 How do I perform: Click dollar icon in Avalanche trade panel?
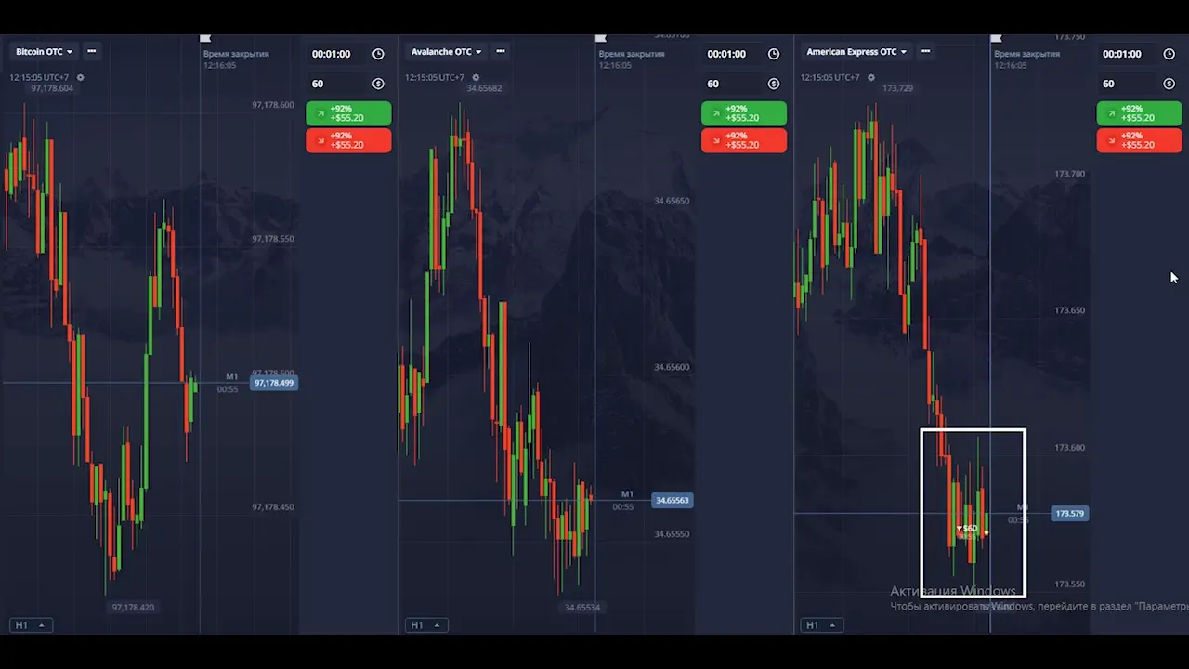click(774, 84)
